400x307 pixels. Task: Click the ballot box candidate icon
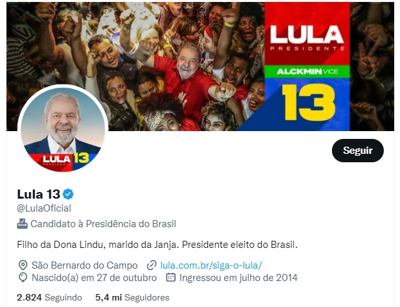[22, 224]
